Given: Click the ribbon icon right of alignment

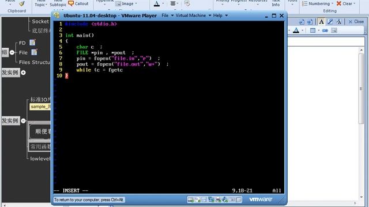Looking at the screenshot, I should (187, 3).
